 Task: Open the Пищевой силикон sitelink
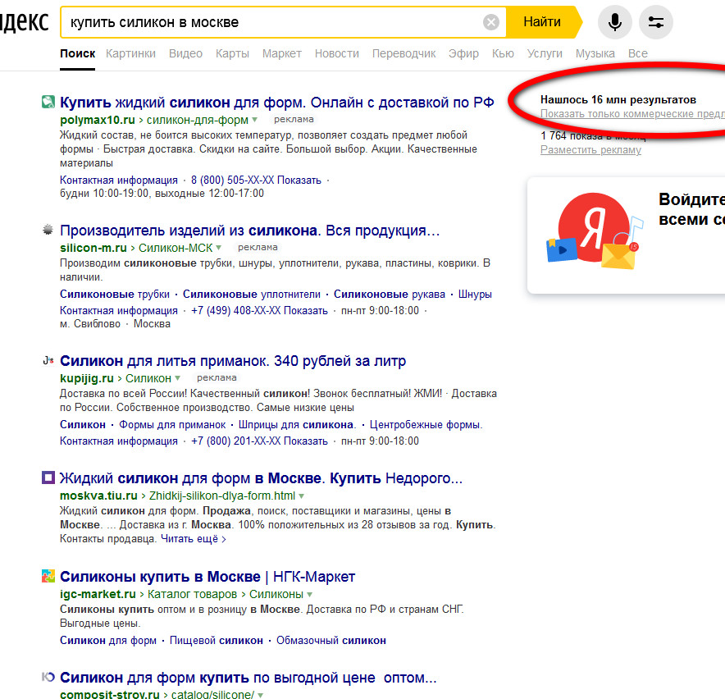pos(216,641)
